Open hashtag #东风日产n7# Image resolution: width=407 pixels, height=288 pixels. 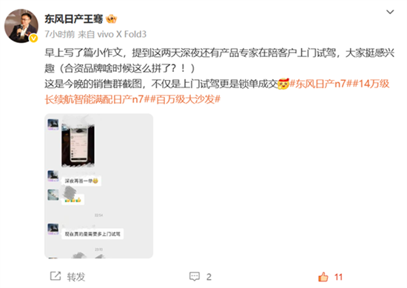318,84
